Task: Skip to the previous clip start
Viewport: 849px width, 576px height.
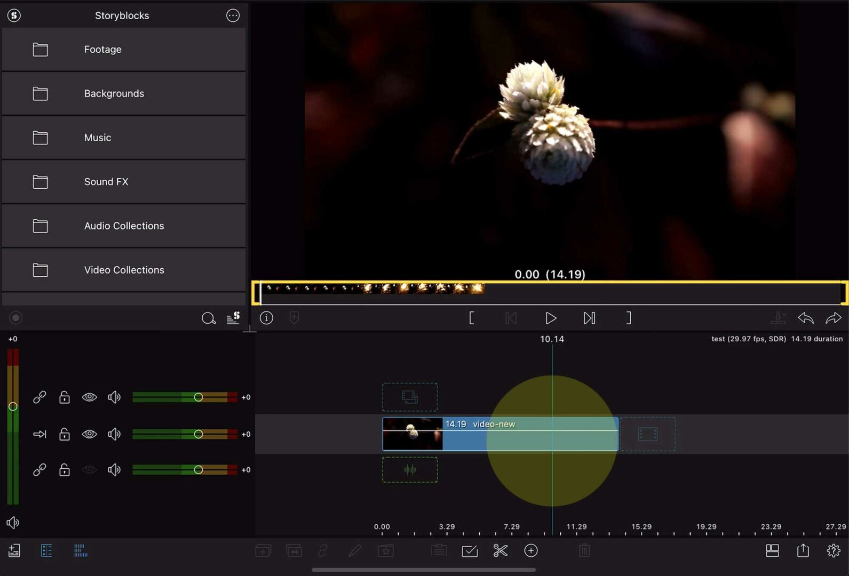Action: tap(511, 318)
